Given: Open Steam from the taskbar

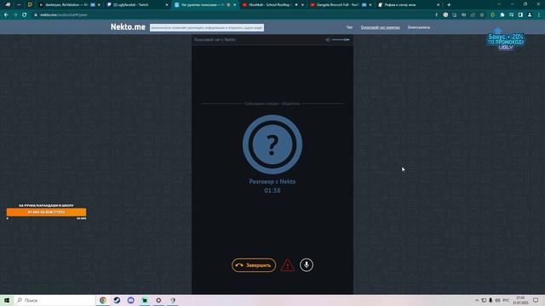Looking at the screenshot, I should tap(117, 300).
